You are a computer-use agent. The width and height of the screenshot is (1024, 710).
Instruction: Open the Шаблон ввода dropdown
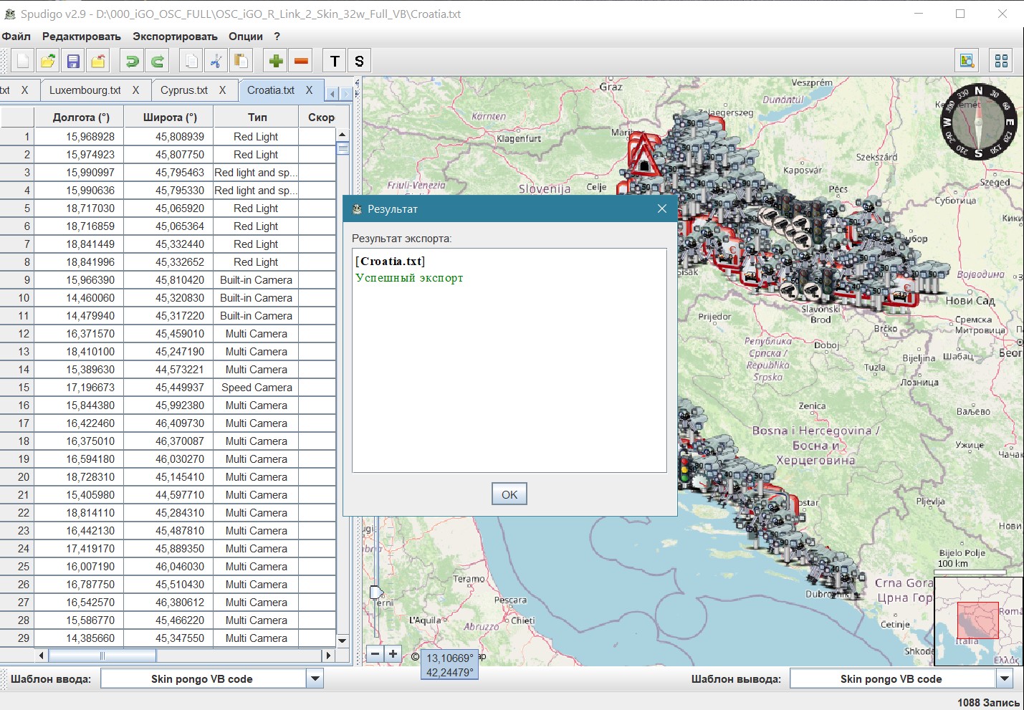(315, 678)
